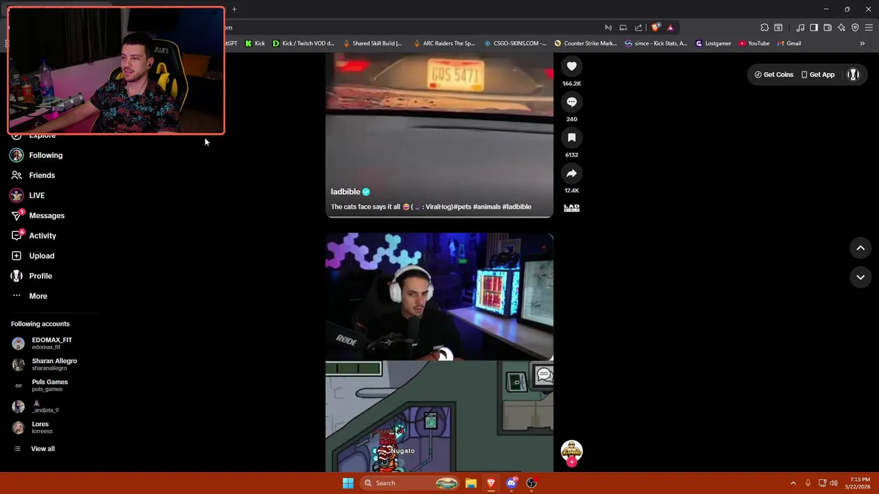
Task: Open the Lores following account
Action: point(40,427)
